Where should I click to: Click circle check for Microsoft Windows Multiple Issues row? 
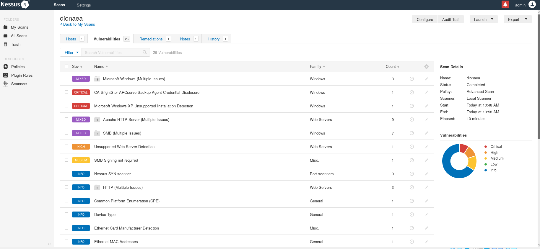click(x=412, y=79)
